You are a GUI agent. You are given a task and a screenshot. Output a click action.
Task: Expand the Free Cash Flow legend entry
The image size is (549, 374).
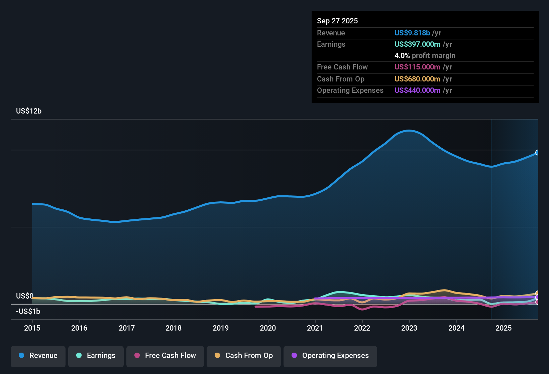tap(165, 356)
